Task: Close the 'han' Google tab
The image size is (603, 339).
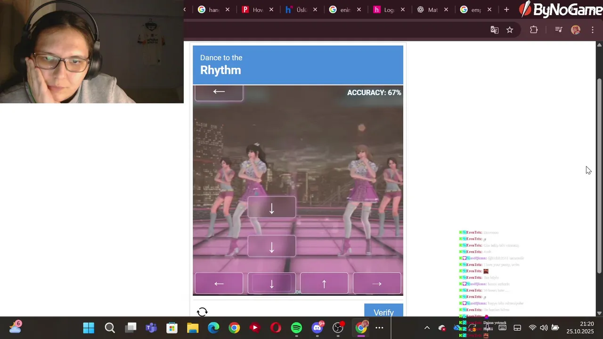Action: pos(228,9)
